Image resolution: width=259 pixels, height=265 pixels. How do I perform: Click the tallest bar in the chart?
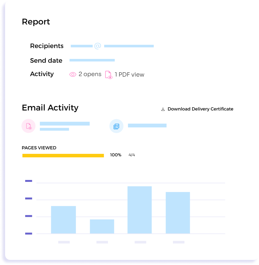pyautogui.click(x=140, y=209)
